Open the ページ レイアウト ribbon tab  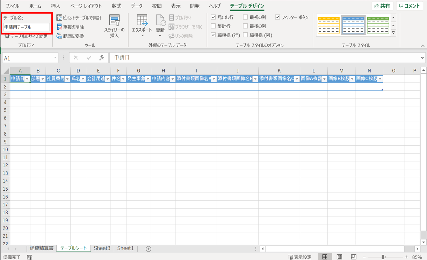(86, 6)
